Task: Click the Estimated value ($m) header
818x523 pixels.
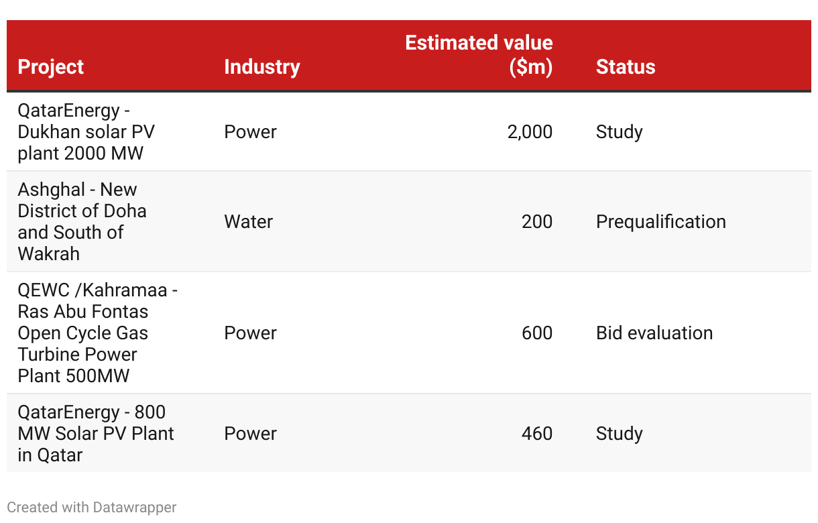Action: [479, 55]
